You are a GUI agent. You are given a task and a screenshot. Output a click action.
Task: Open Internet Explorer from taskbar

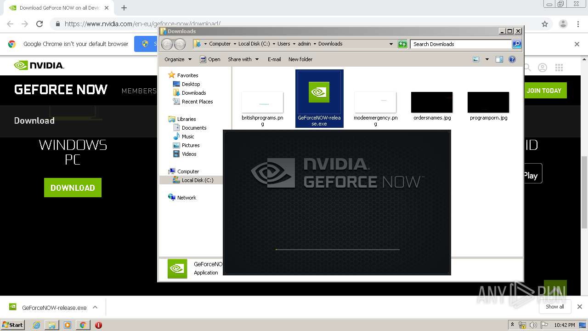[36, 325]
